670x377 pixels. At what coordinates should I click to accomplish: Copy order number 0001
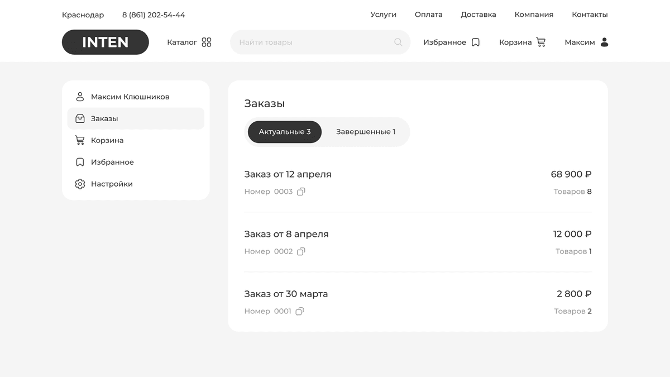coord(300,311)
